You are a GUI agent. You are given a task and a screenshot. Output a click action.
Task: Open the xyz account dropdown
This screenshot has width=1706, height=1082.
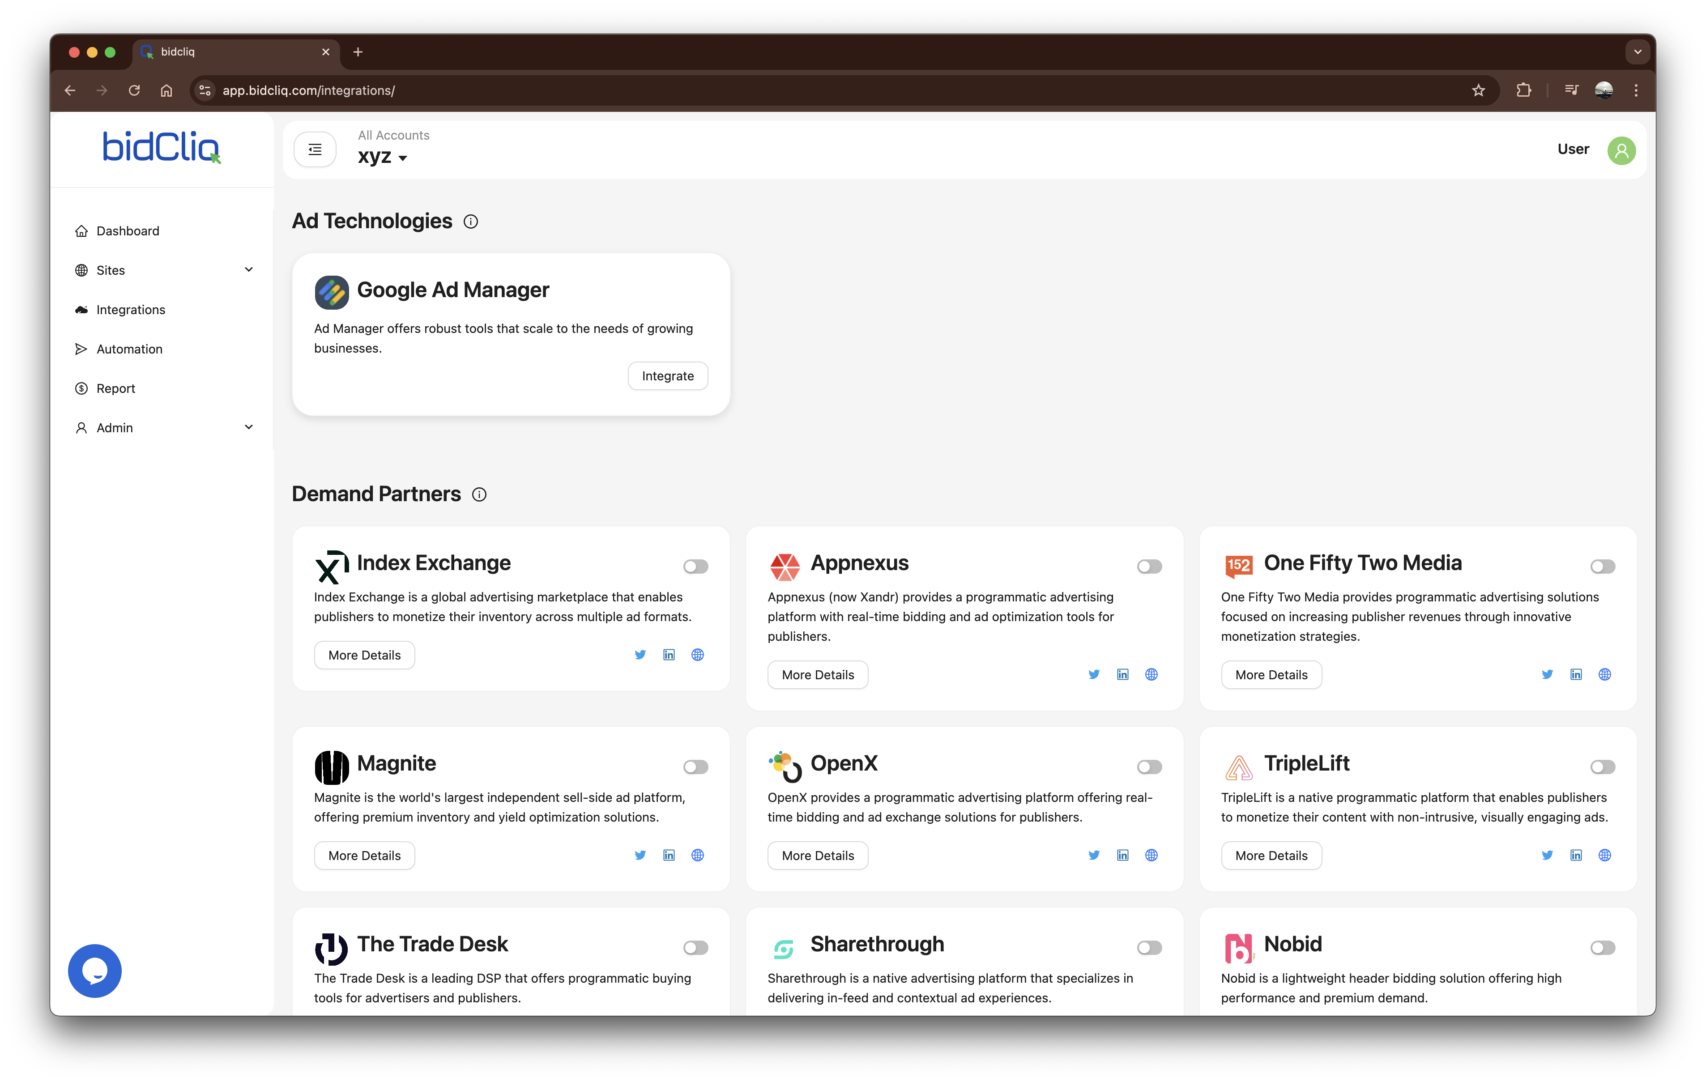point(383,157)
